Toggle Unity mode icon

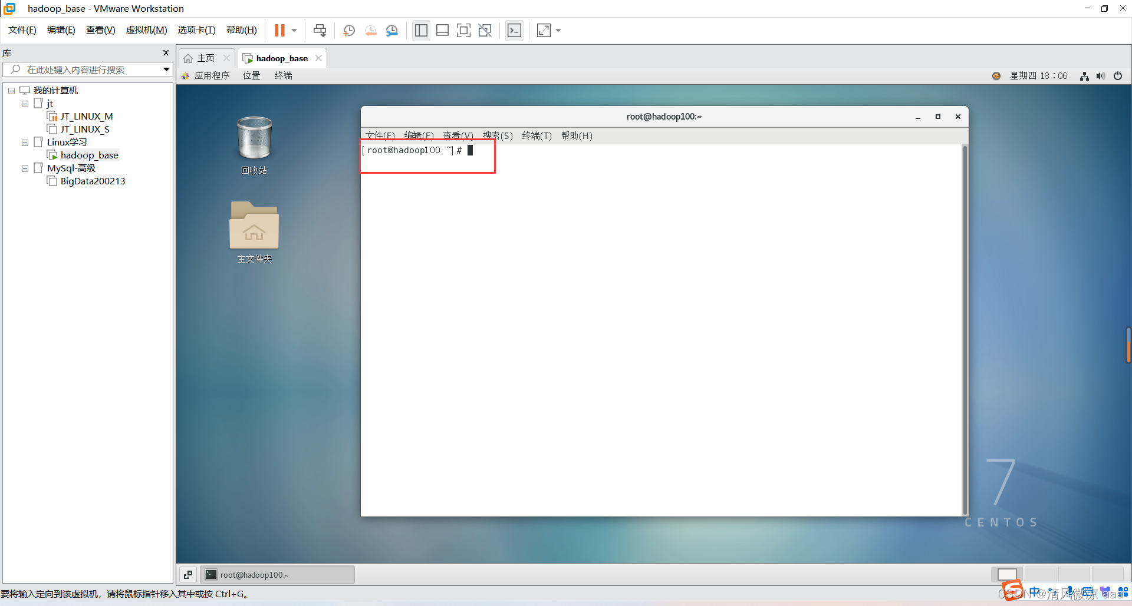coord(485,30)
